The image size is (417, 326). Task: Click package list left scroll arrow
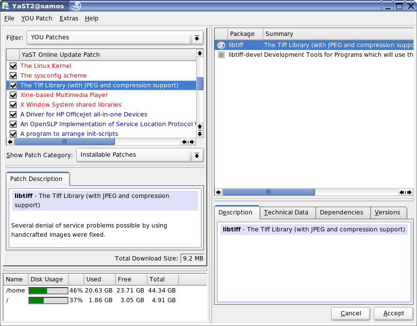click(x=218, y=192)
